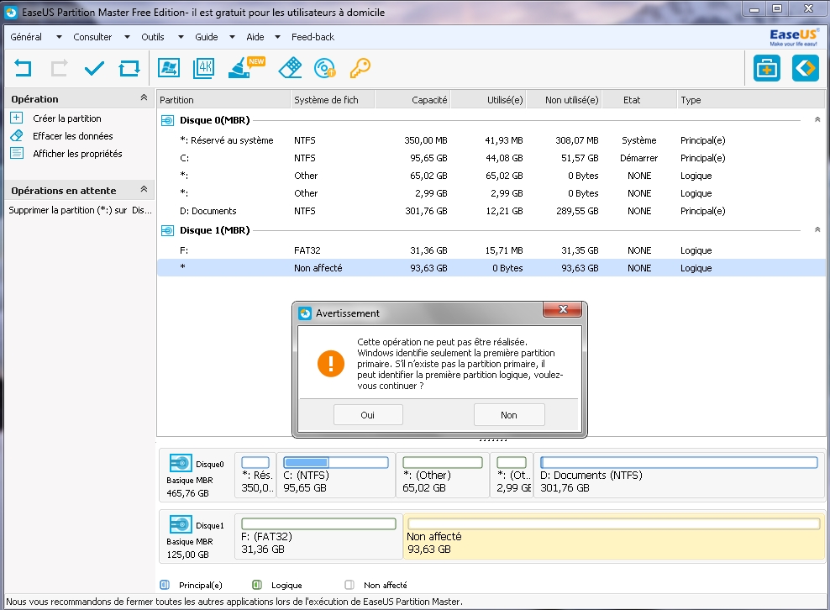830x610 pixels.
Task: Click Créer la partition link
Action: (67, 118)
